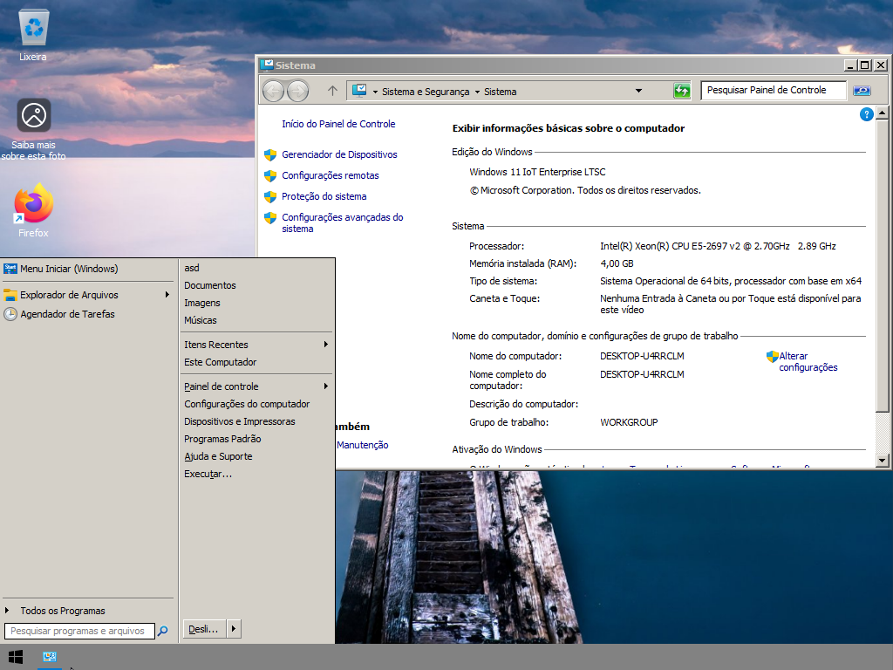This screenshot has width=893, height=670.
Task: Open the Gerenciador de Dispositivos link
Action: 339,154
